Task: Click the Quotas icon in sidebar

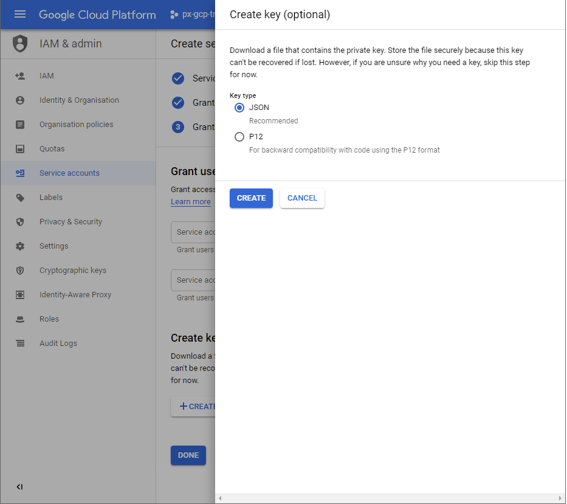Action: [x=20, y=149]
